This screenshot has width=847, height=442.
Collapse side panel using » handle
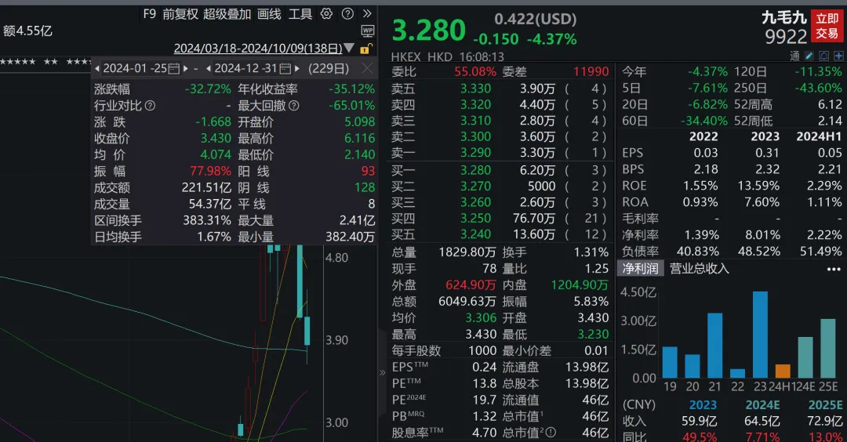tap(383, 371)
